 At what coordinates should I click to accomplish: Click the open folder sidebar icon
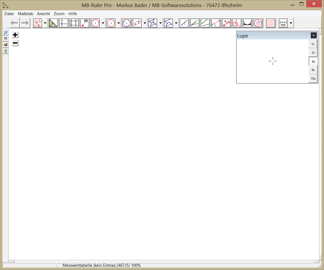pyautogui.click(x=5, y=44)
